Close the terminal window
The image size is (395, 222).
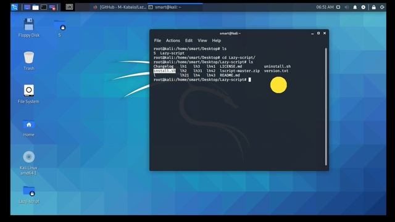pyautogui.click(x=325, y=33)
